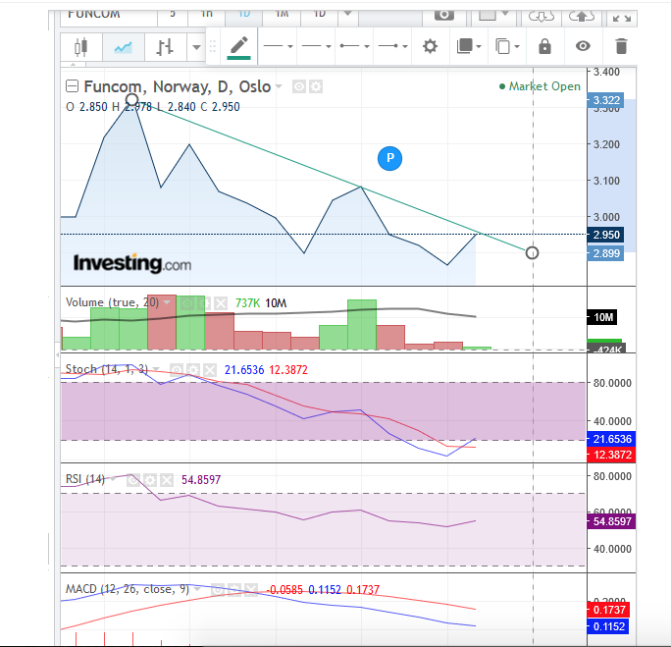Open the chart type dropdown arrow

(x=197, y=46)
